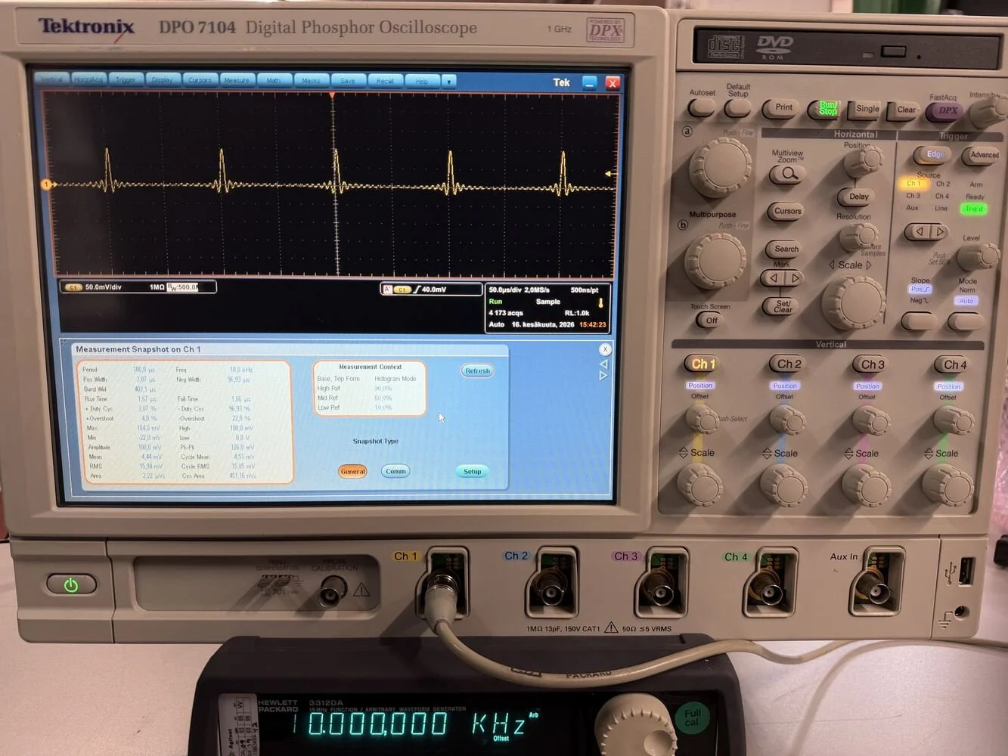Toggle the Cursors front-panel button
This screenshot has height=756, width=1008.
[787, 212]
